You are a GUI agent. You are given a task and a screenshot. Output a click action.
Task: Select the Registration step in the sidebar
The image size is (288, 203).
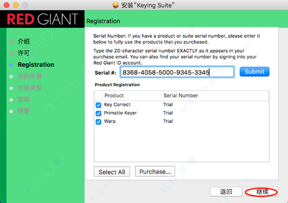click(36, 65)
